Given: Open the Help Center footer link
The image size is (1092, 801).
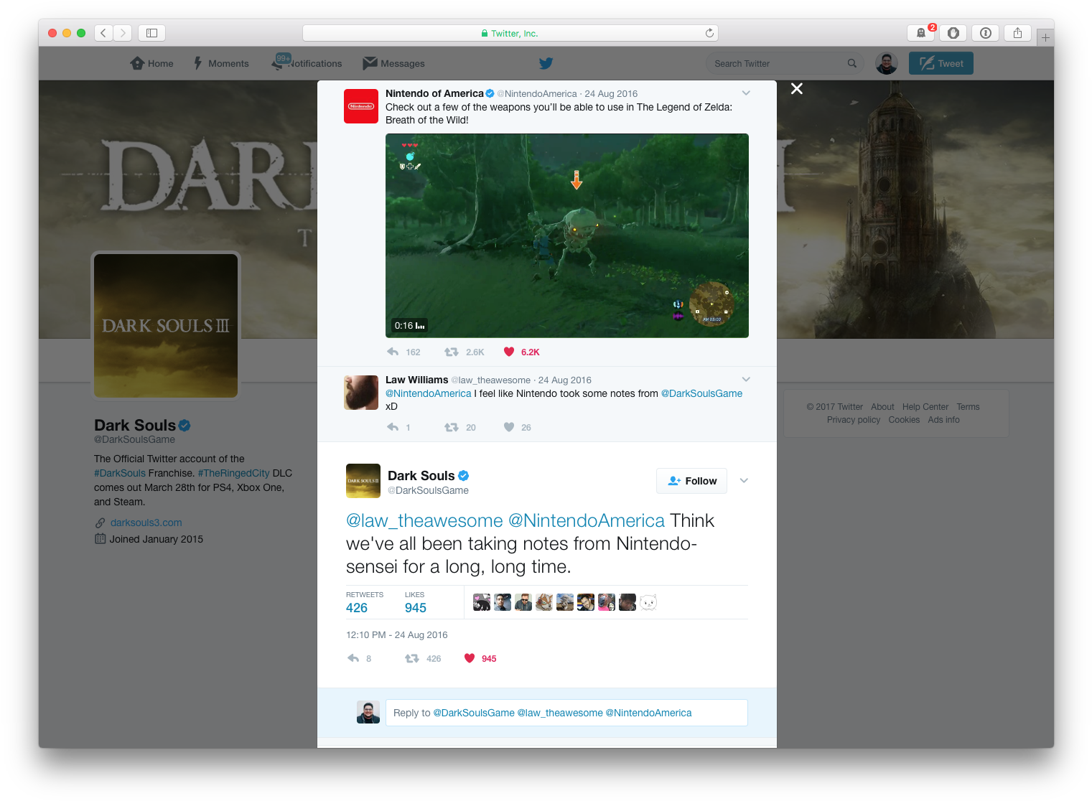Looking at the screenshot, I should 925,407.
